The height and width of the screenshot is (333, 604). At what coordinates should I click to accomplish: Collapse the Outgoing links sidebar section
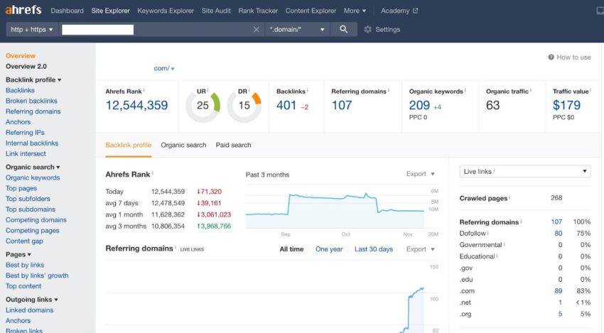(32, 300)
